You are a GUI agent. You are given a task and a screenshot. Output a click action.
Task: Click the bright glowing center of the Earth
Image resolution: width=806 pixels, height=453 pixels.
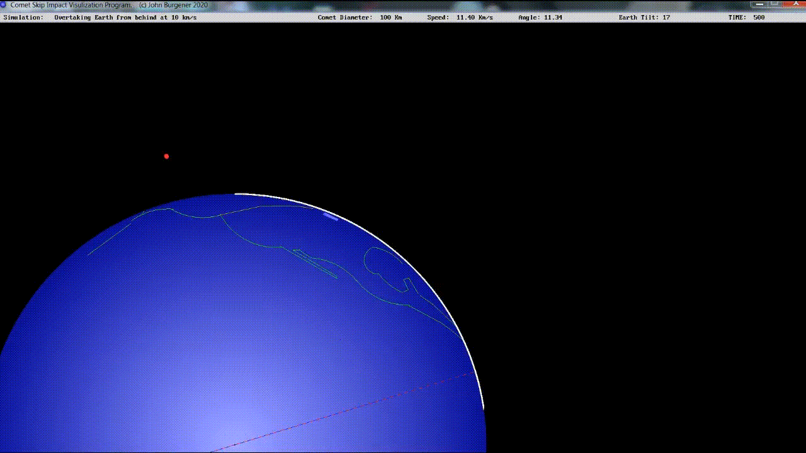233,434
